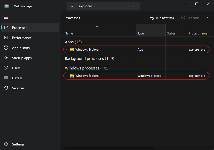Open the Services page

coord(30,88)
